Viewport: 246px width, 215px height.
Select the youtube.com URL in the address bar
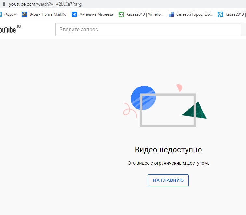[45, 4]
